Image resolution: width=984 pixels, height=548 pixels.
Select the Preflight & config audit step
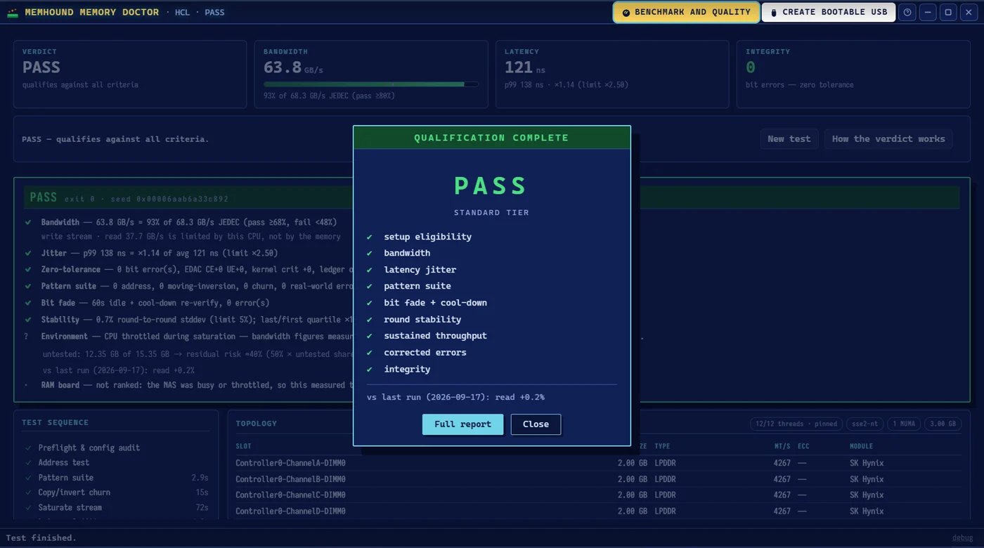click(x=117, y=448)
